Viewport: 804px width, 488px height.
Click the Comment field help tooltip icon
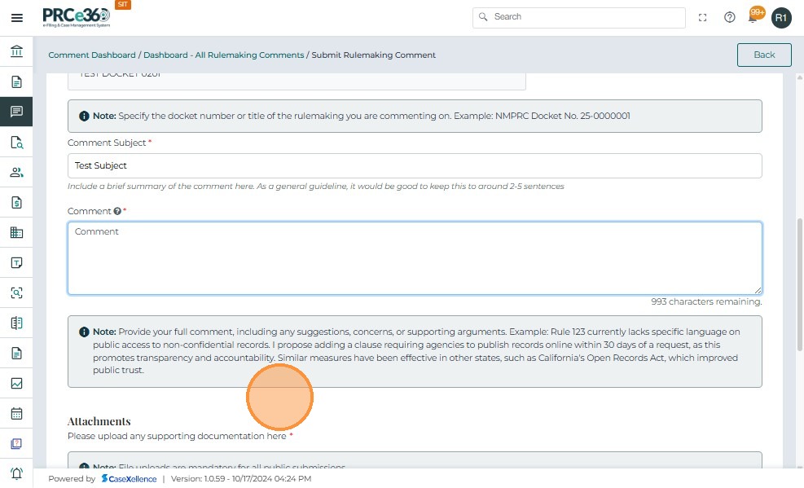[x=117, y=211]
